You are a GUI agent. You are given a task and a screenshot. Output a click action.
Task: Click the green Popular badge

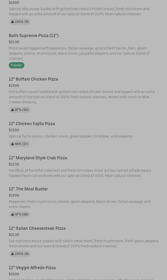pos(17,65)
